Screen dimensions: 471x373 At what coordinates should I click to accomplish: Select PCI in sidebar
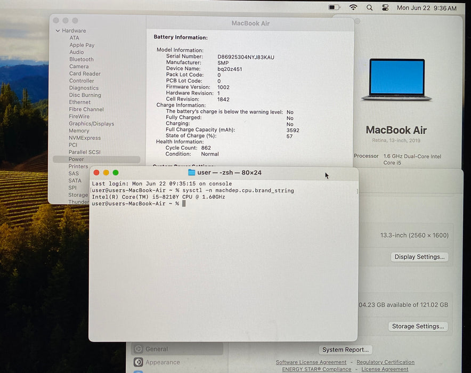[72, 145]
